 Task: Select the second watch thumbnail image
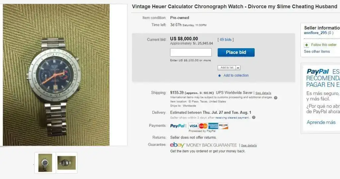click(x=66, y=163)
